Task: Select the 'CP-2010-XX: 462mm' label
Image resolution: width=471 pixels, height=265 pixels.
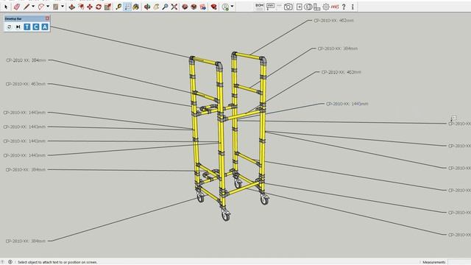Action: point(333,21)
